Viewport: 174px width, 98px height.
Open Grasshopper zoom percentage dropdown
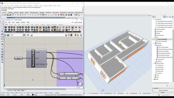(22, 35)
